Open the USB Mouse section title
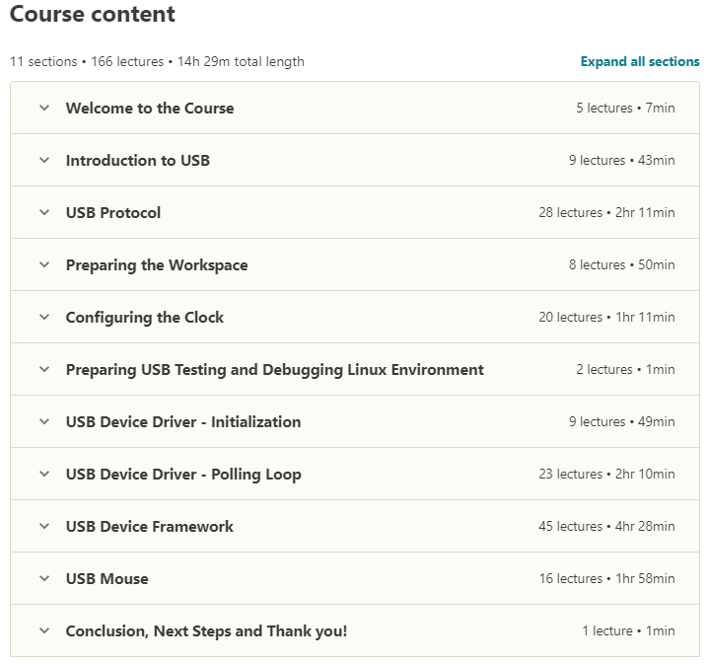 [106, 578]
